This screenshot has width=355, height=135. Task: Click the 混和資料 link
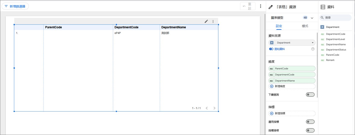(x=279, y=49)
